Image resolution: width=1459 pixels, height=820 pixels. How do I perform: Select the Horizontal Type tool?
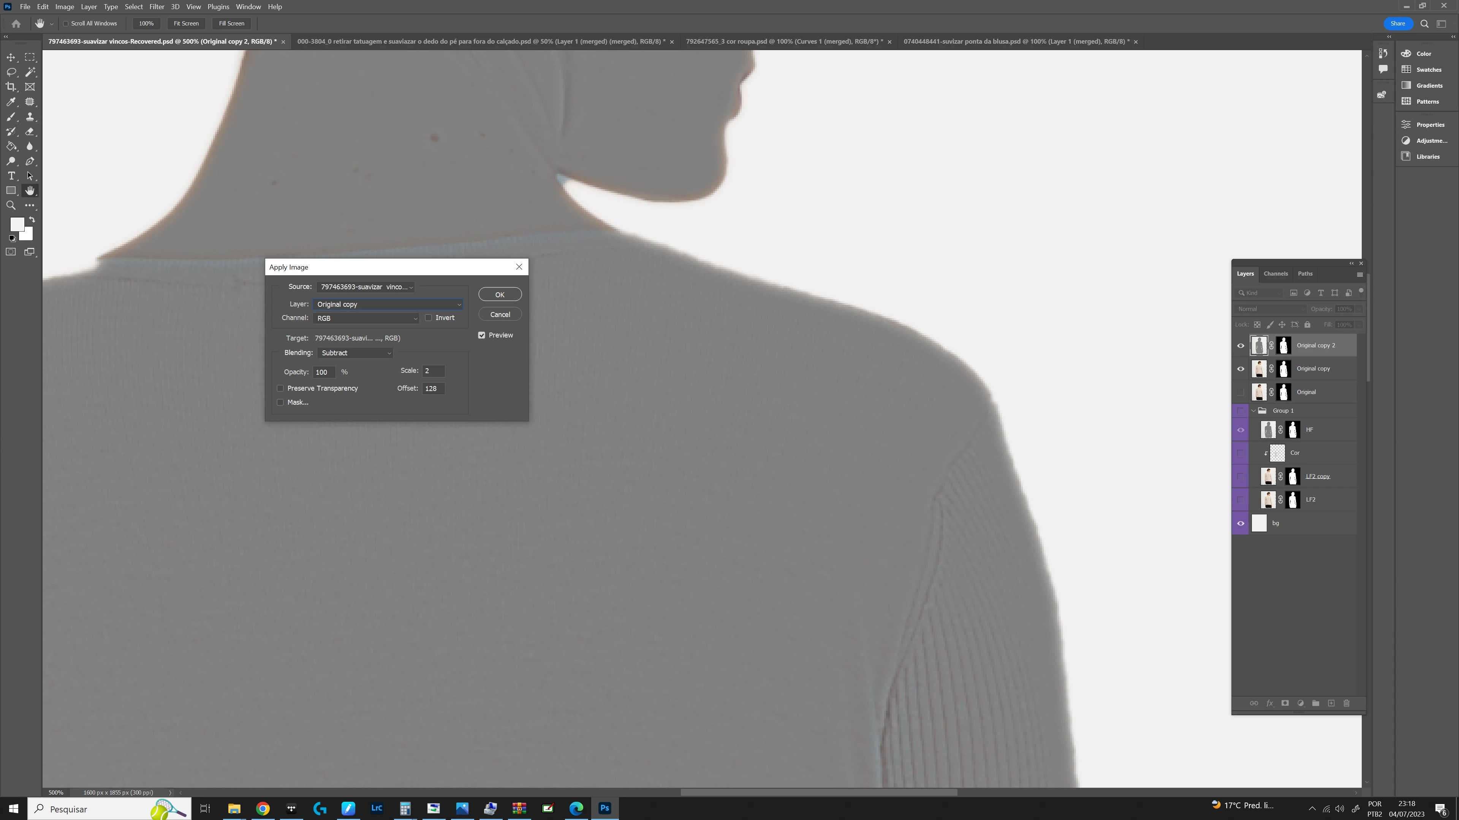click(11, 176)
